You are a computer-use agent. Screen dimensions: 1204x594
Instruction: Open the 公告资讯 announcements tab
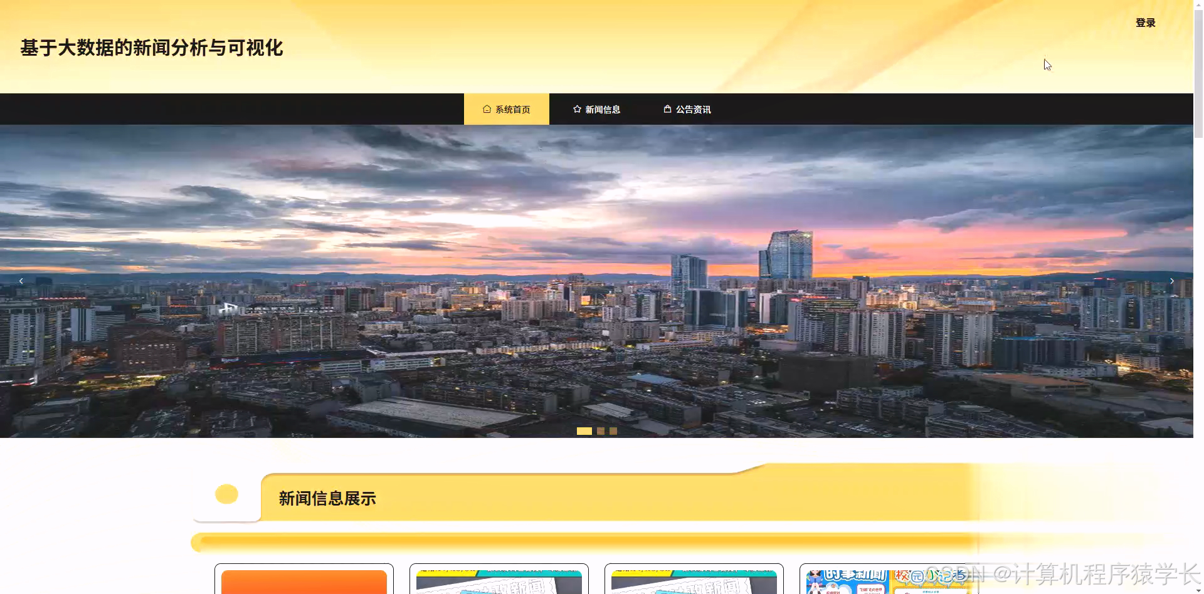click(687, 109)
